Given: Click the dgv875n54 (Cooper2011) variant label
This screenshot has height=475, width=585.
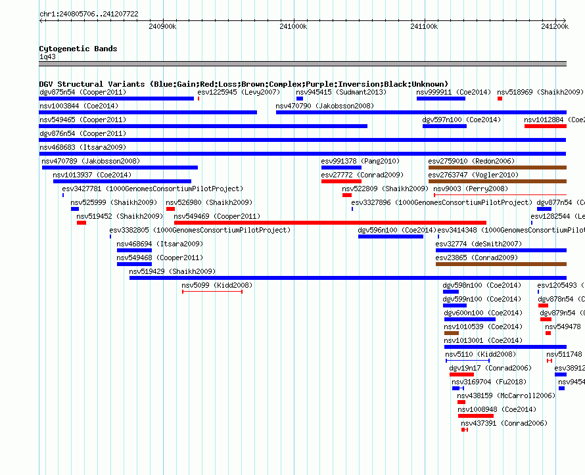Looking at the screenshot, I should pyautogui.click(x=83, y=92).
